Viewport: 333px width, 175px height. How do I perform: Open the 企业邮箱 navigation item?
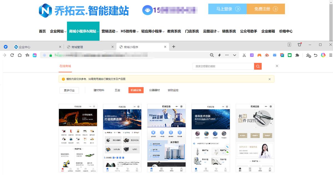point(268,31)
